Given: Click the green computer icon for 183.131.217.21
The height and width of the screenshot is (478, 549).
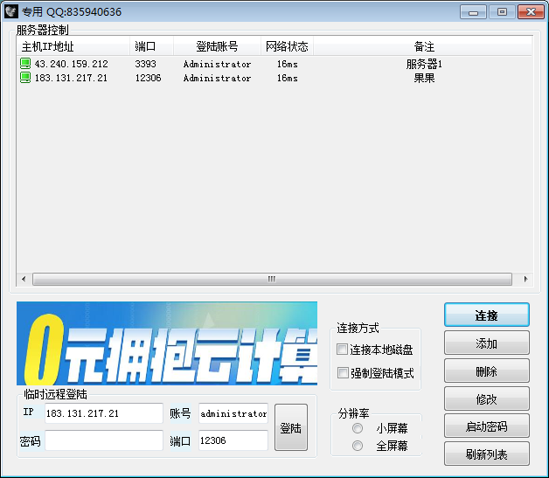Looking at the screenshot, I should 25,78.
